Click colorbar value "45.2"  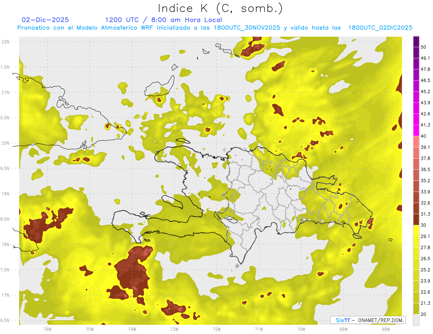(425, 92)
